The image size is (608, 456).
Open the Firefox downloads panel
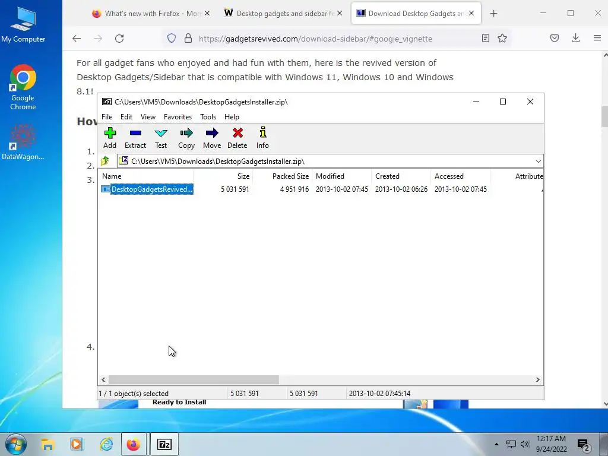575,38
